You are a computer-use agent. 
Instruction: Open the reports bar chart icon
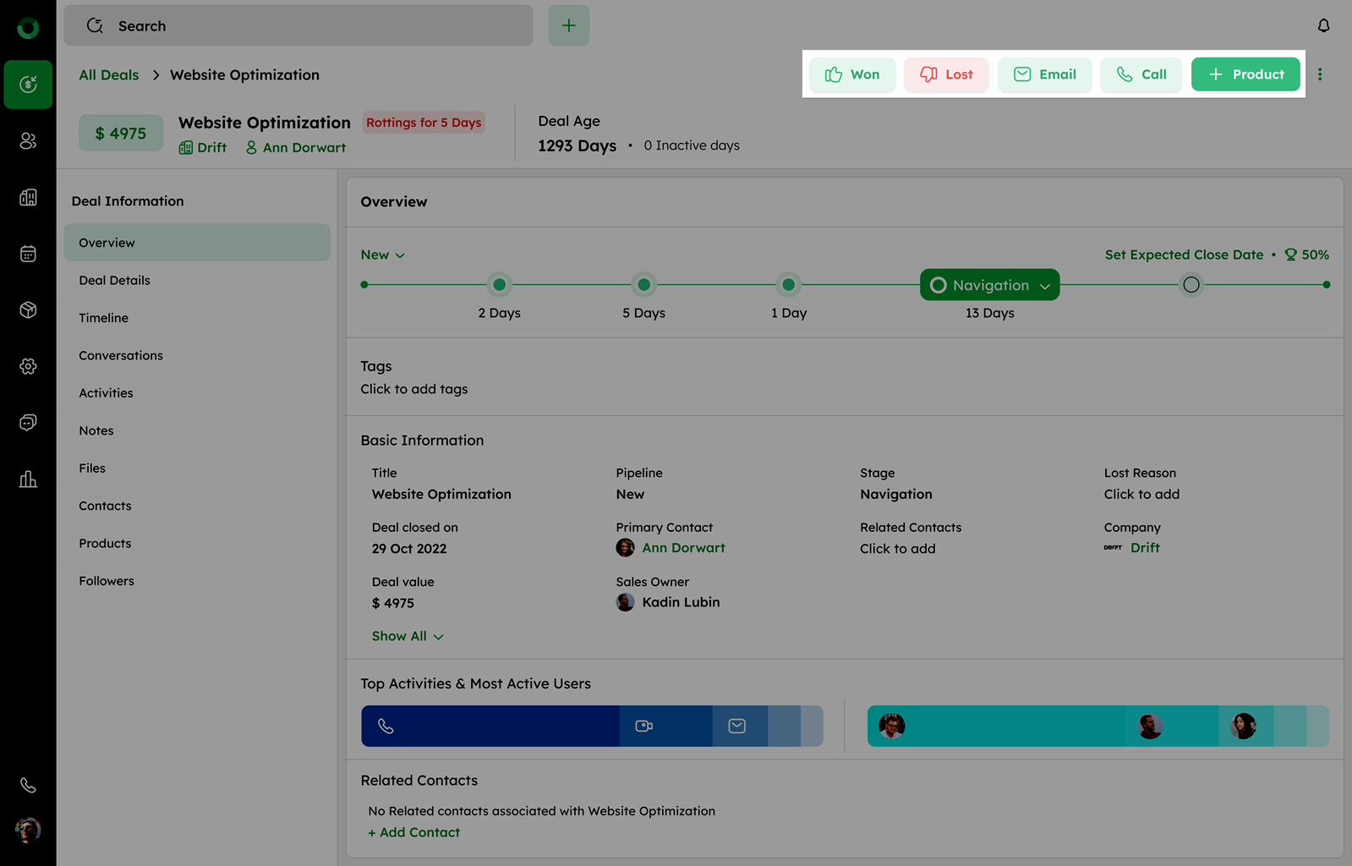[28, 480]
